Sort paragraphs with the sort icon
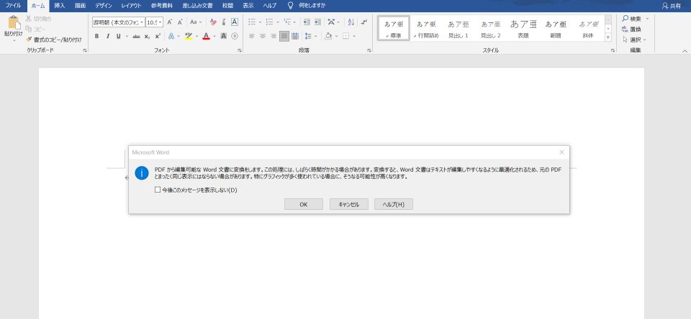Viewport: 691px width, 319px height. (x=351, y=22)
